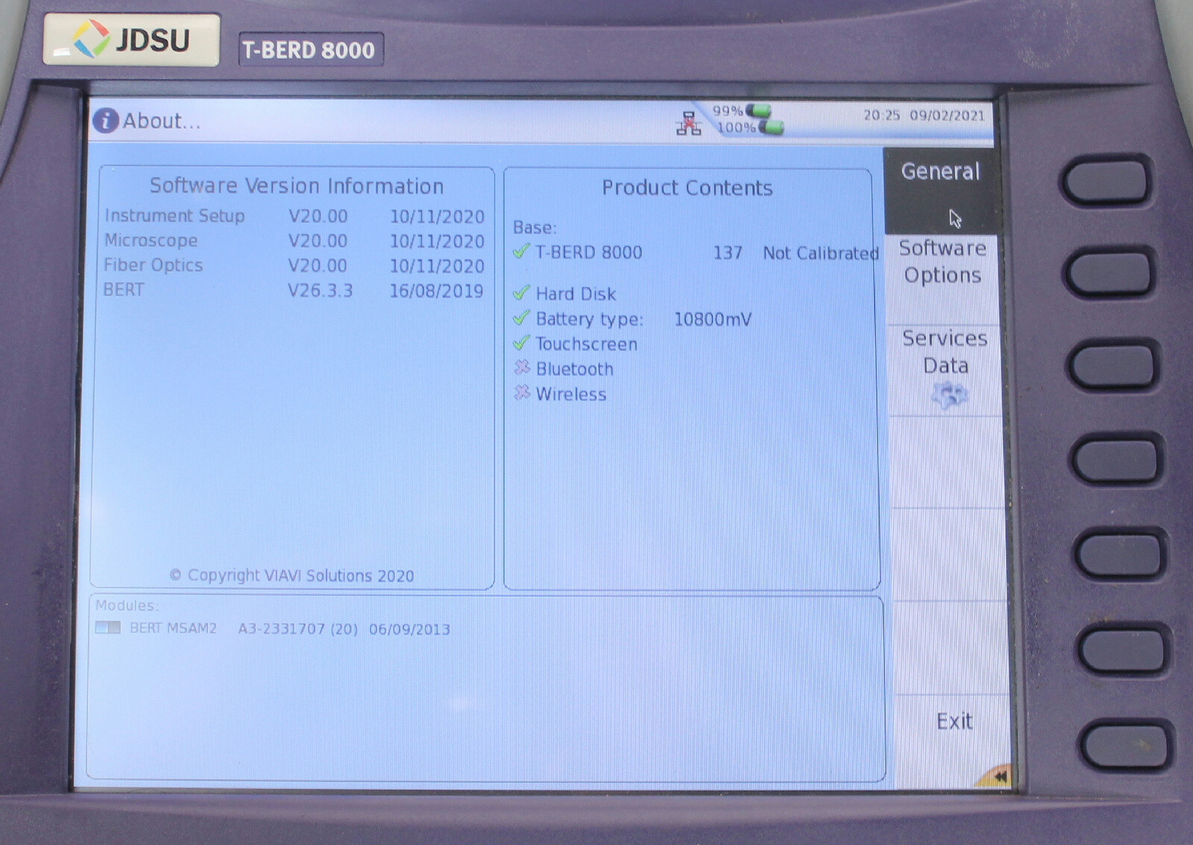Click the Product Contents heading
1193x845 pixels.
(687, 188)
